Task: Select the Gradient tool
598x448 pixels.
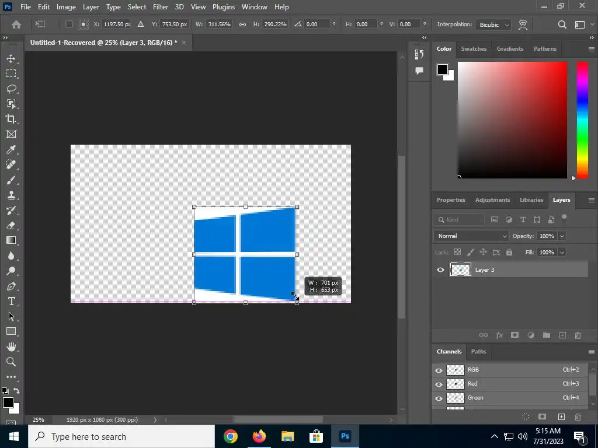Action: click(11, 240)
